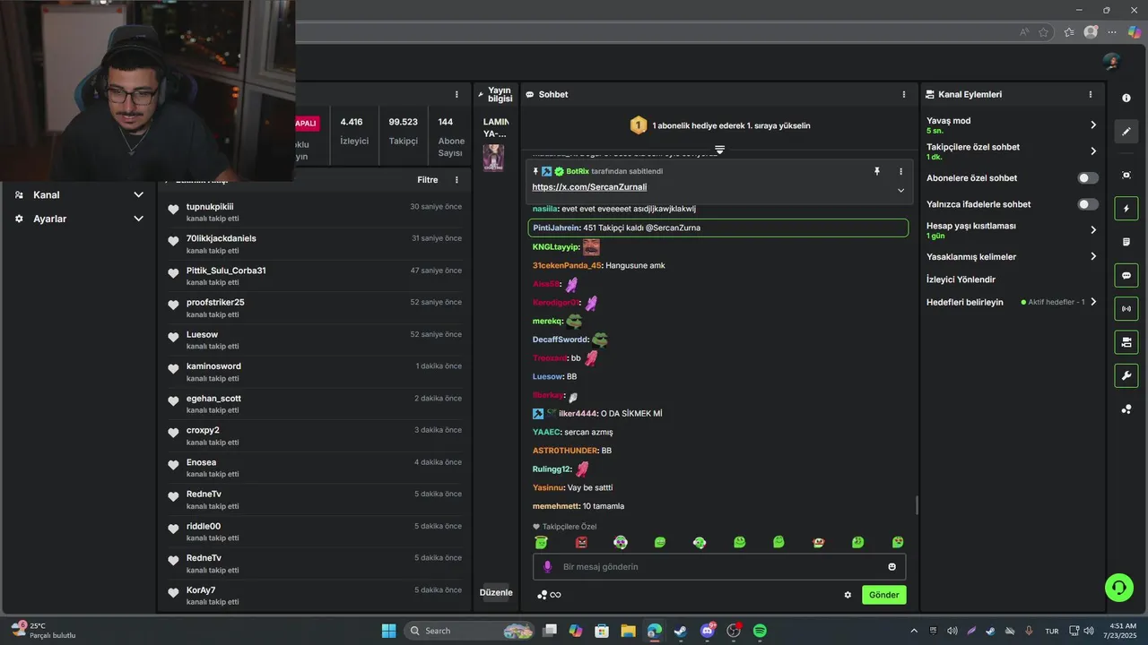The width and height of the screenshot is (1148, 645).
Task: Open the browser Copilot icon
Action: tap(1135, 32)
